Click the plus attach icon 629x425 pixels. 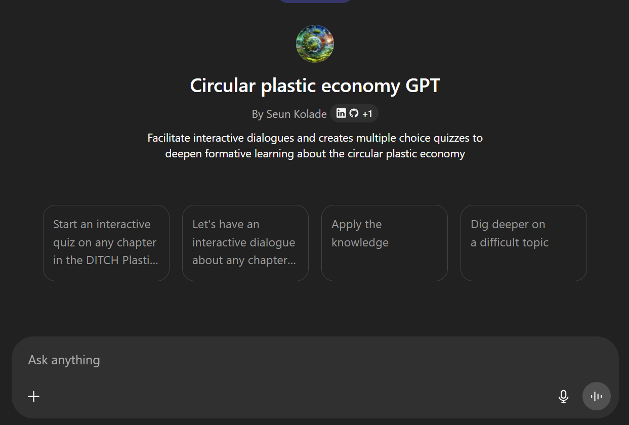tap(34, 396)
